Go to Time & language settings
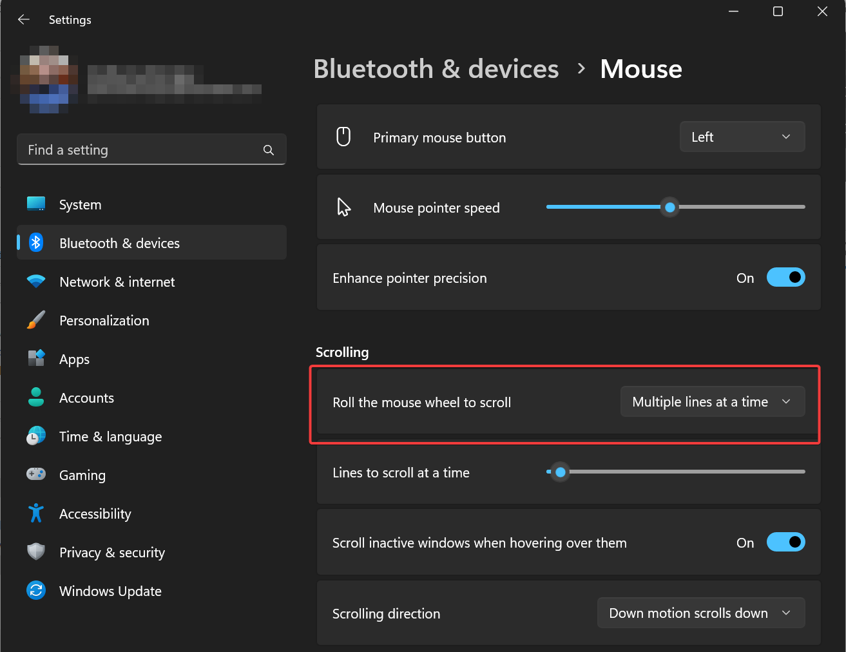This screenshot has width=846, height=652. [110, 437]
